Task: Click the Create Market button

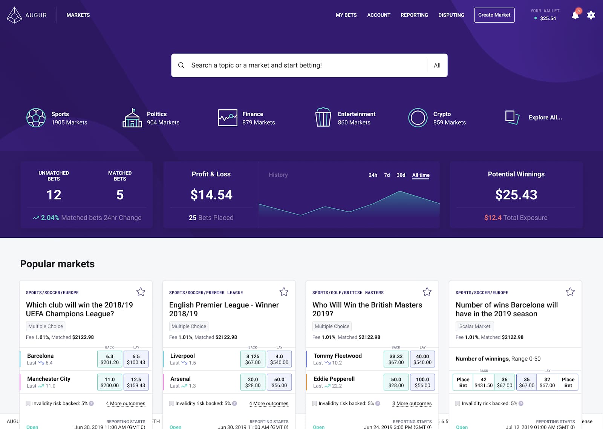Action: click(x=494, y=15)
